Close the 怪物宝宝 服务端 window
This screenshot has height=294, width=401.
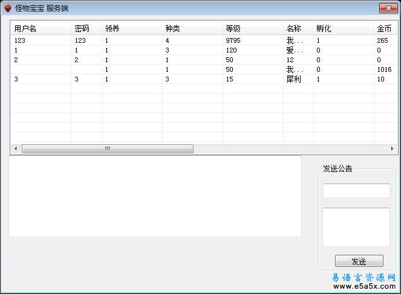(387, 8)
